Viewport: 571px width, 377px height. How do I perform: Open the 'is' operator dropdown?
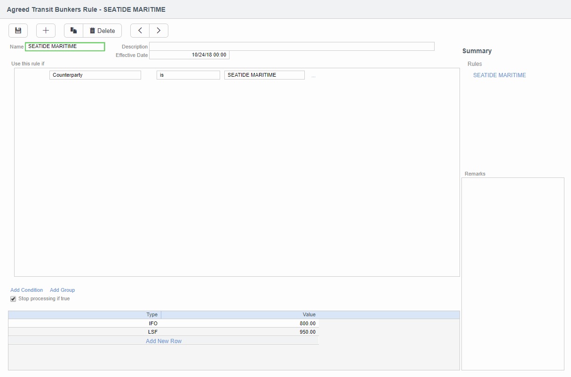pyautogui.click(x=188, y=75)
